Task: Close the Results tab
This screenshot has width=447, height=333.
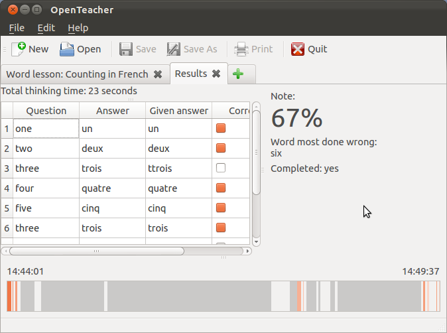Action: point(216,74)
